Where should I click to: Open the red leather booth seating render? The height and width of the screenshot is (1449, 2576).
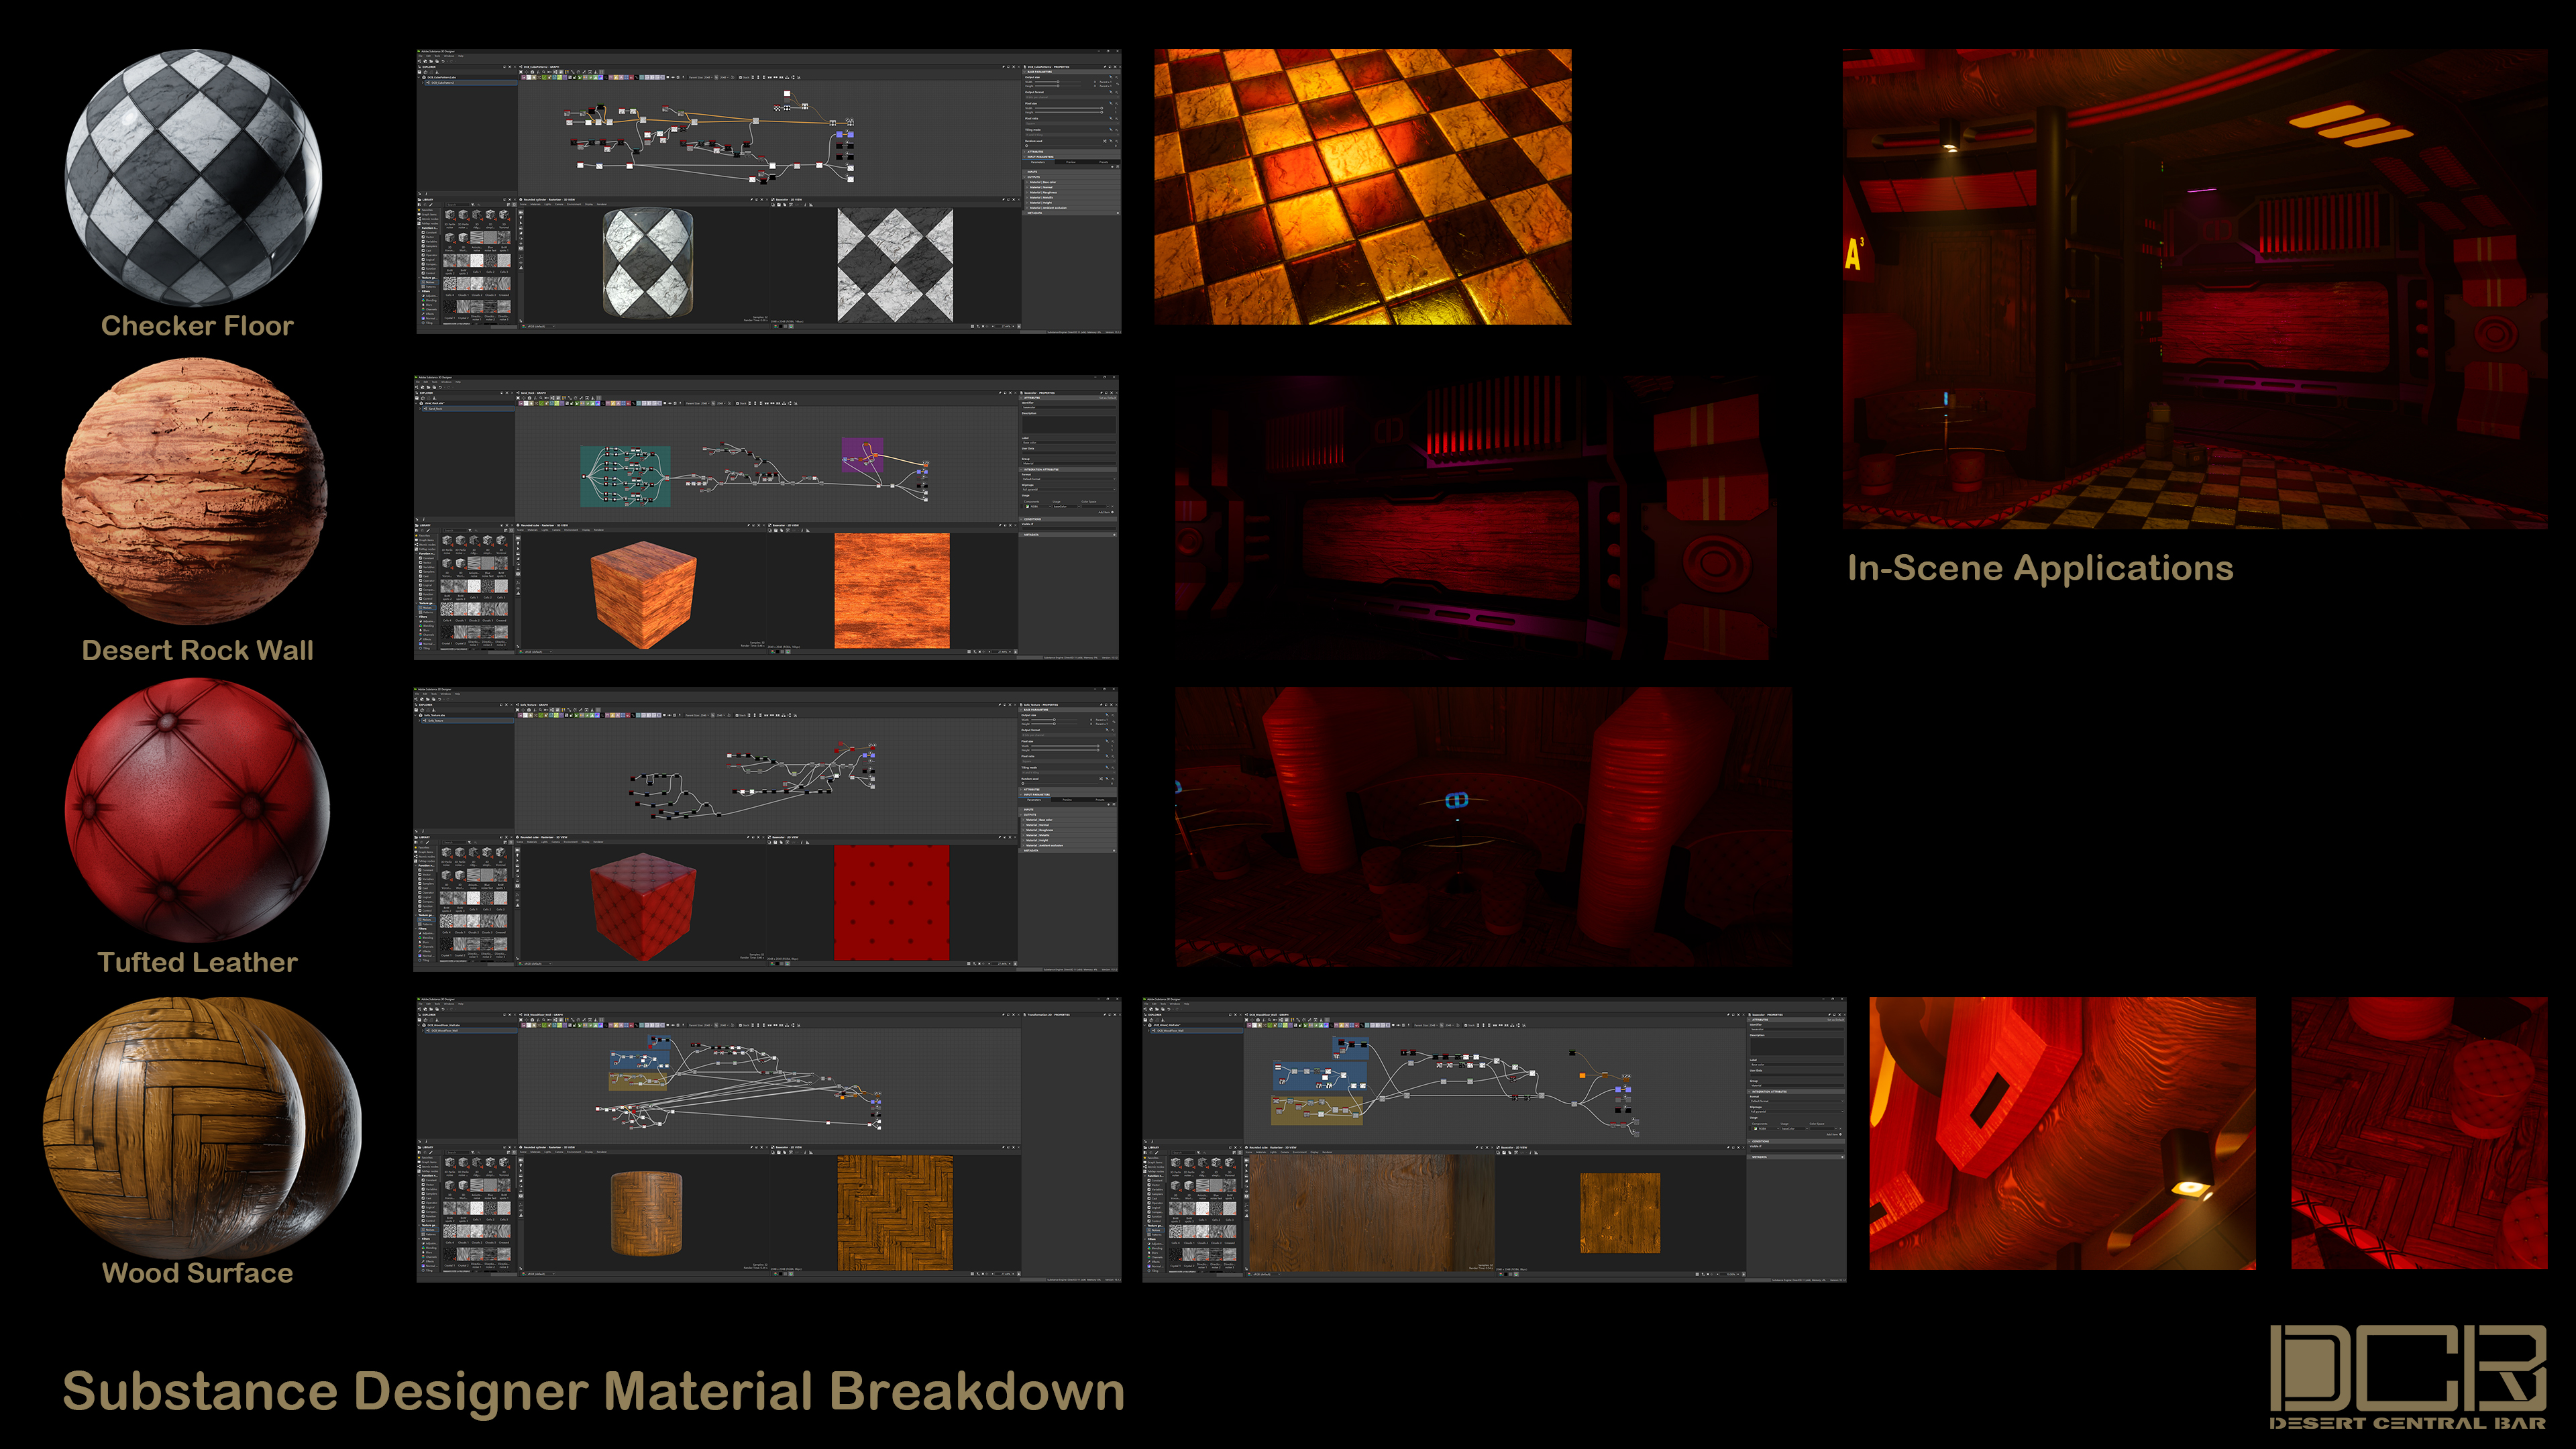[x=1484, y=826]
